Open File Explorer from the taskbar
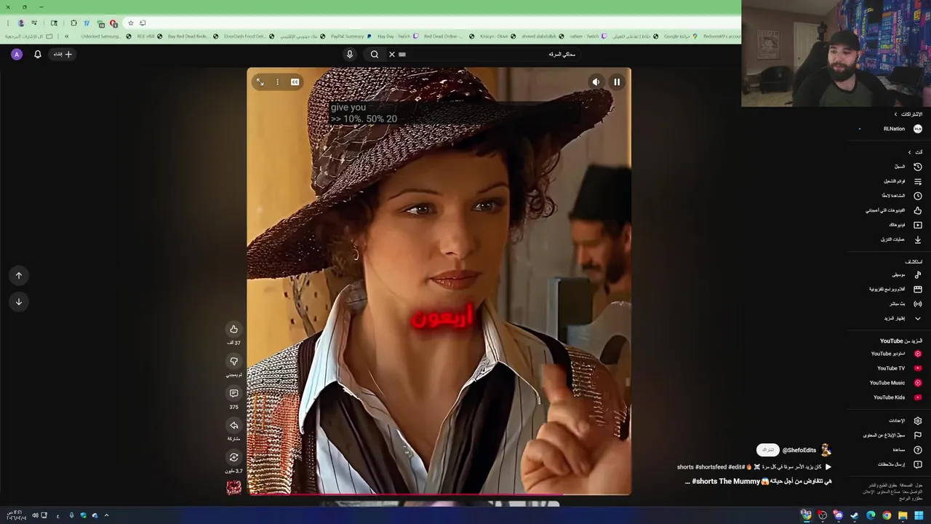Viewport: 931px width, 524px height. click(x=903, y=515)
